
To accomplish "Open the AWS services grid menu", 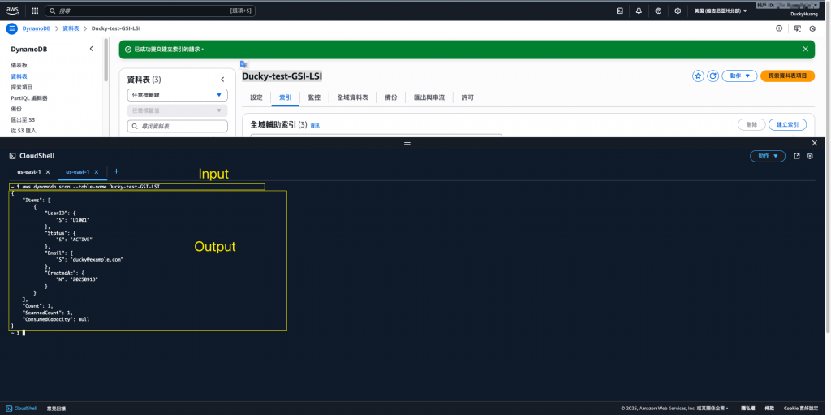I will tap(35, 11).
